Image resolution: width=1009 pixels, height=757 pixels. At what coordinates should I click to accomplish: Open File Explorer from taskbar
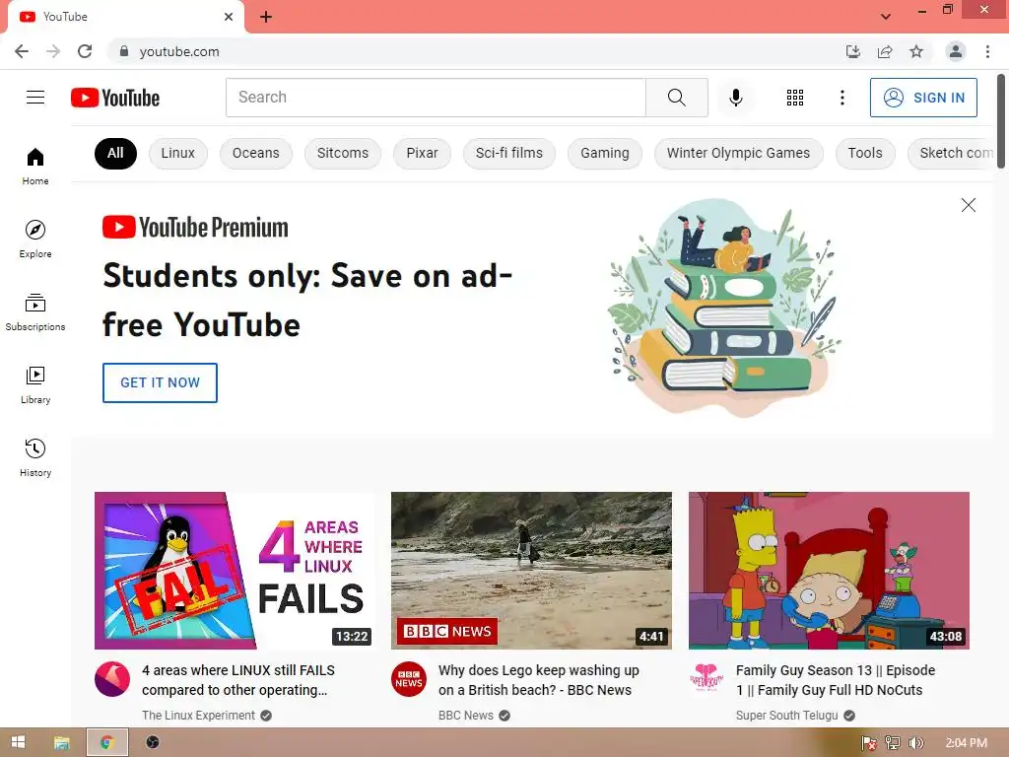click(x=62, y=742)
